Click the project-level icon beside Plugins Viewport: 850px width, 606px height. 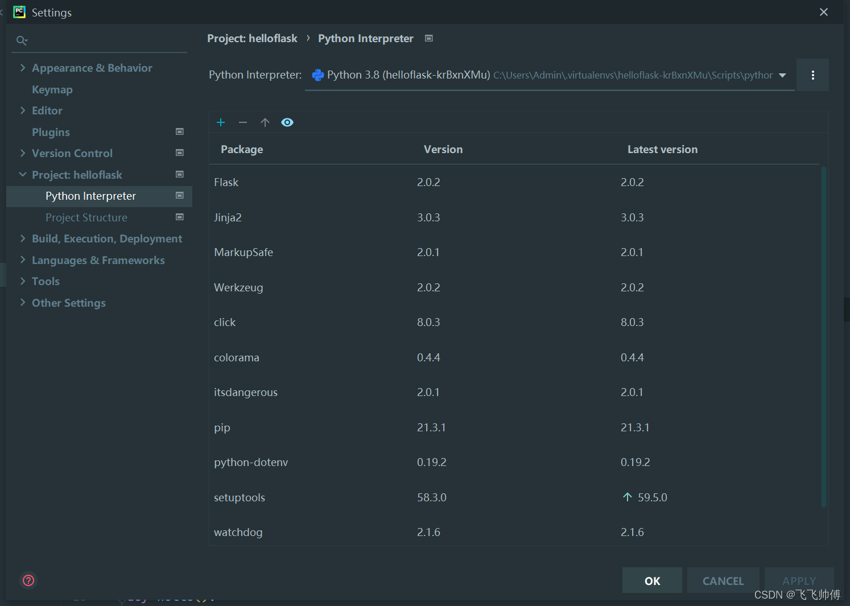[x=180, y=131]
